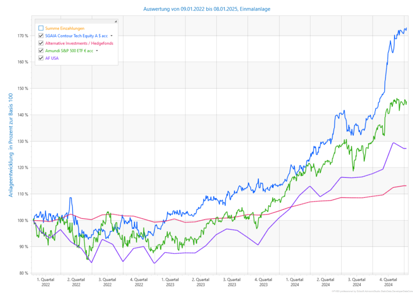This screenshot has height=293, width=414.
Task: Open dropdown arrow beside SGAIA Contour Tech Equity
Action: pos(111,36)
